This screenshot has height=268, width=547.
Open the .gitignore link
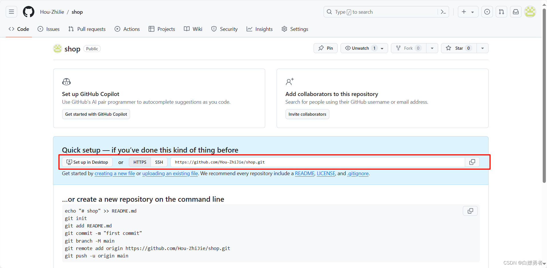358,173
